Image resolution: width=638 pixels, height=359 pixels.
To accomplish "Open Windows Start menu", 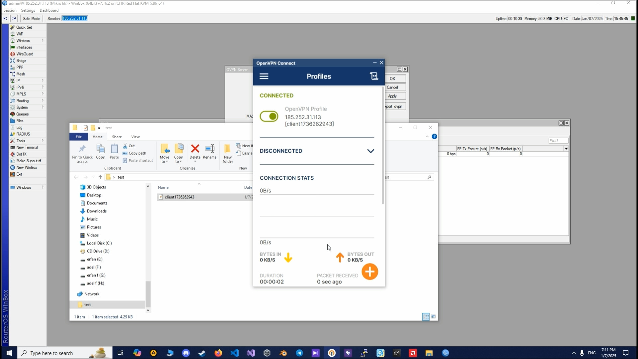I will coord(9,353).
